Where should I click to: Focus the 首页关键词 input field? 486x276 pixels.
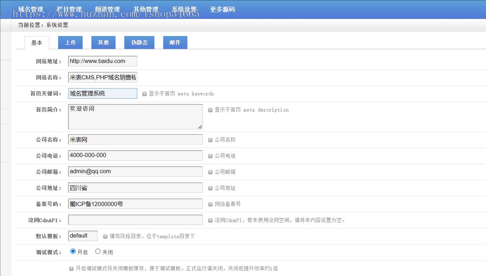click(102, 93)
